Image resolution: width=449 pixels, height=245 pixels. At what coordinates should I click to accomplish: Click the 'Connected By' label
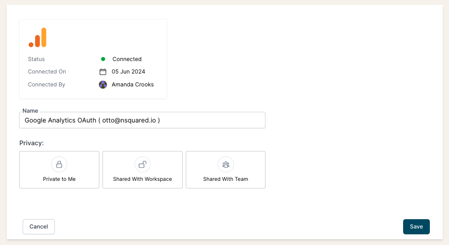point(46,85)
